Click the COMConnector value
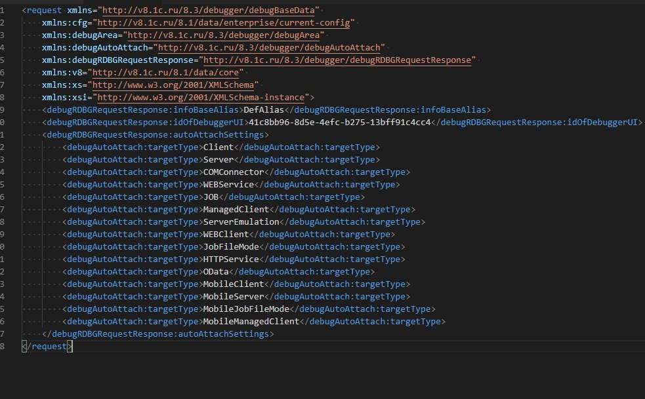645x399 pixels. pos(234,172)
